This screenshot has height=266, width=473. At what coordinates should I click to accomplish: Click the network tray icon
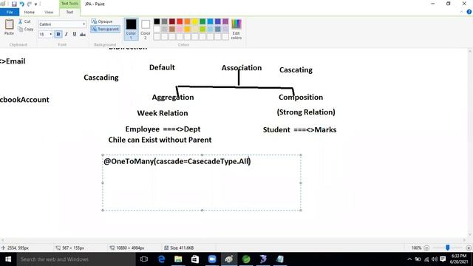click(426, 259)
